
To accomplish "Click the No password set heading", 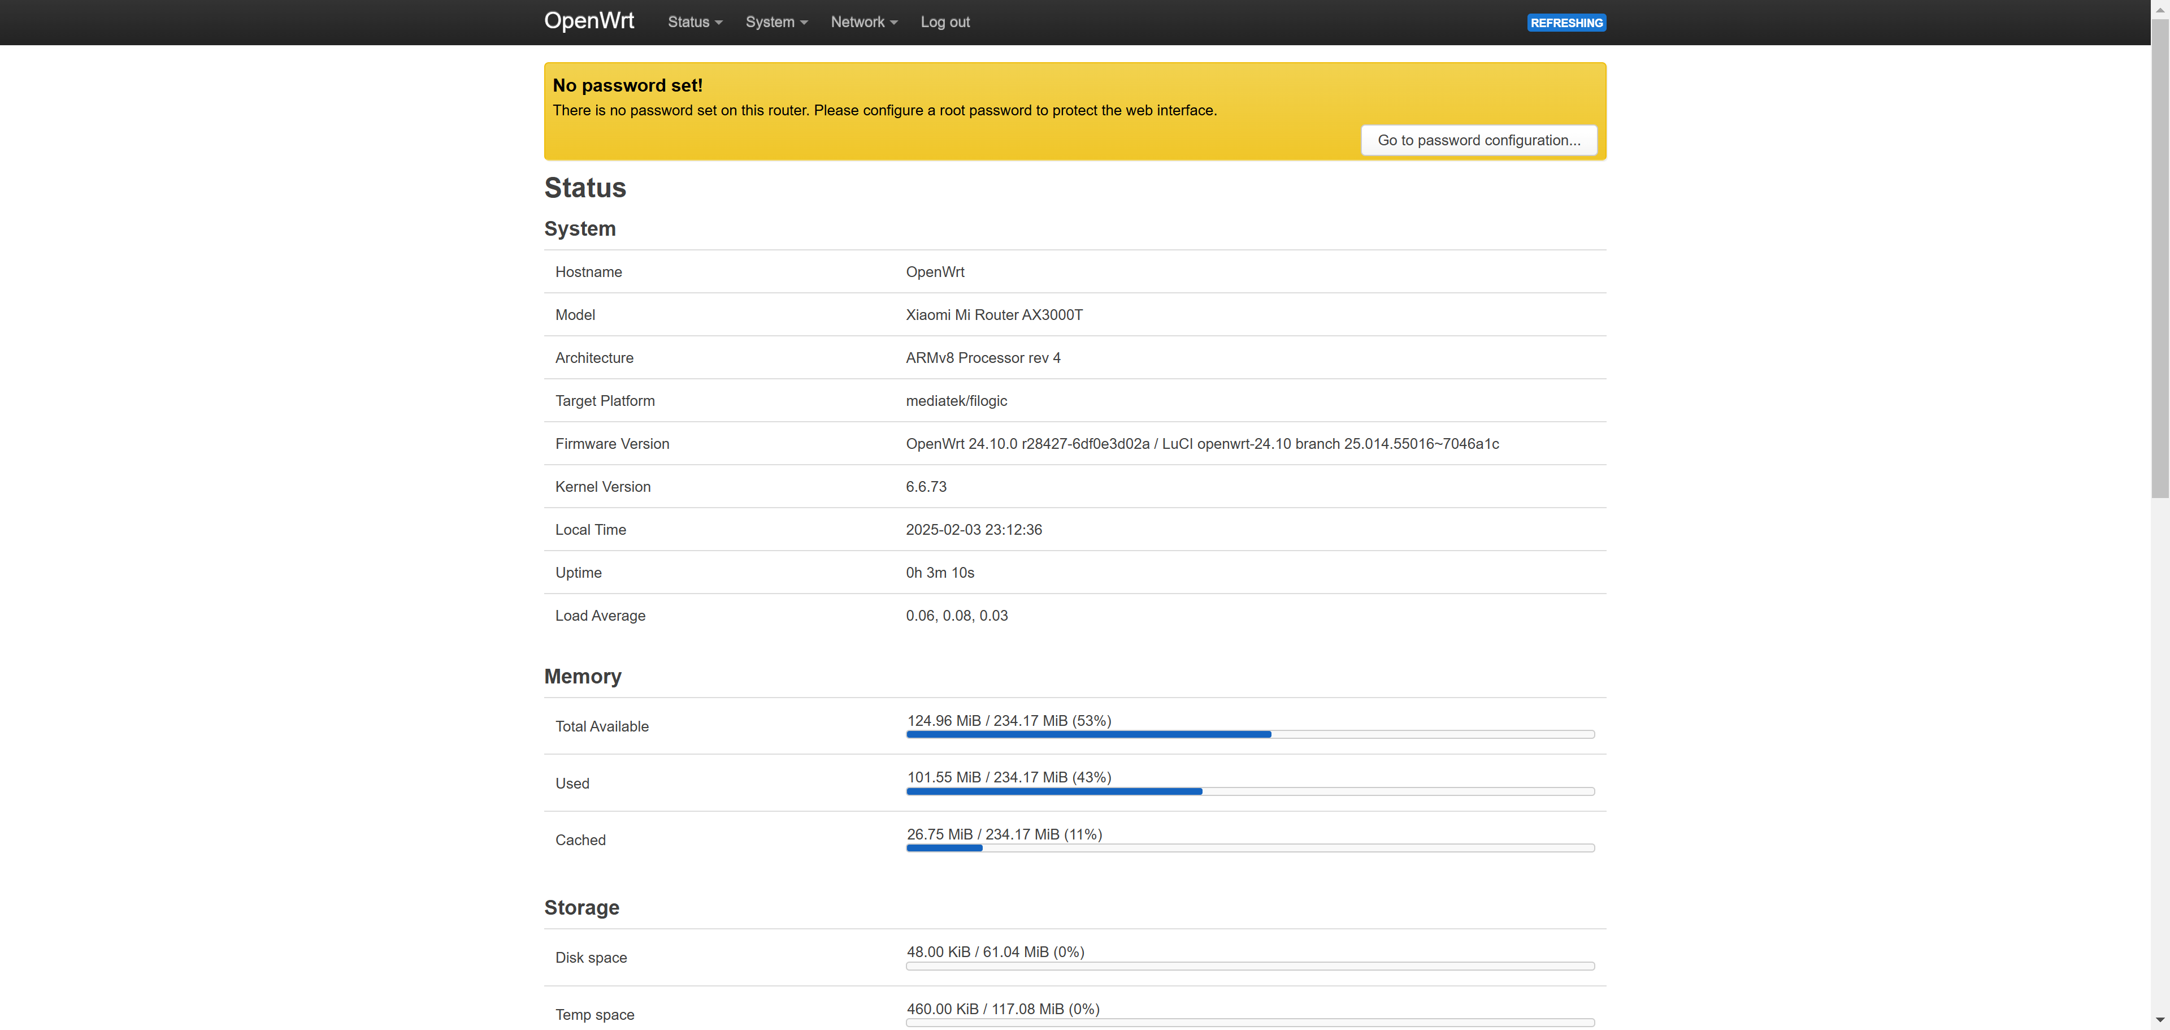I will [627, 85].
